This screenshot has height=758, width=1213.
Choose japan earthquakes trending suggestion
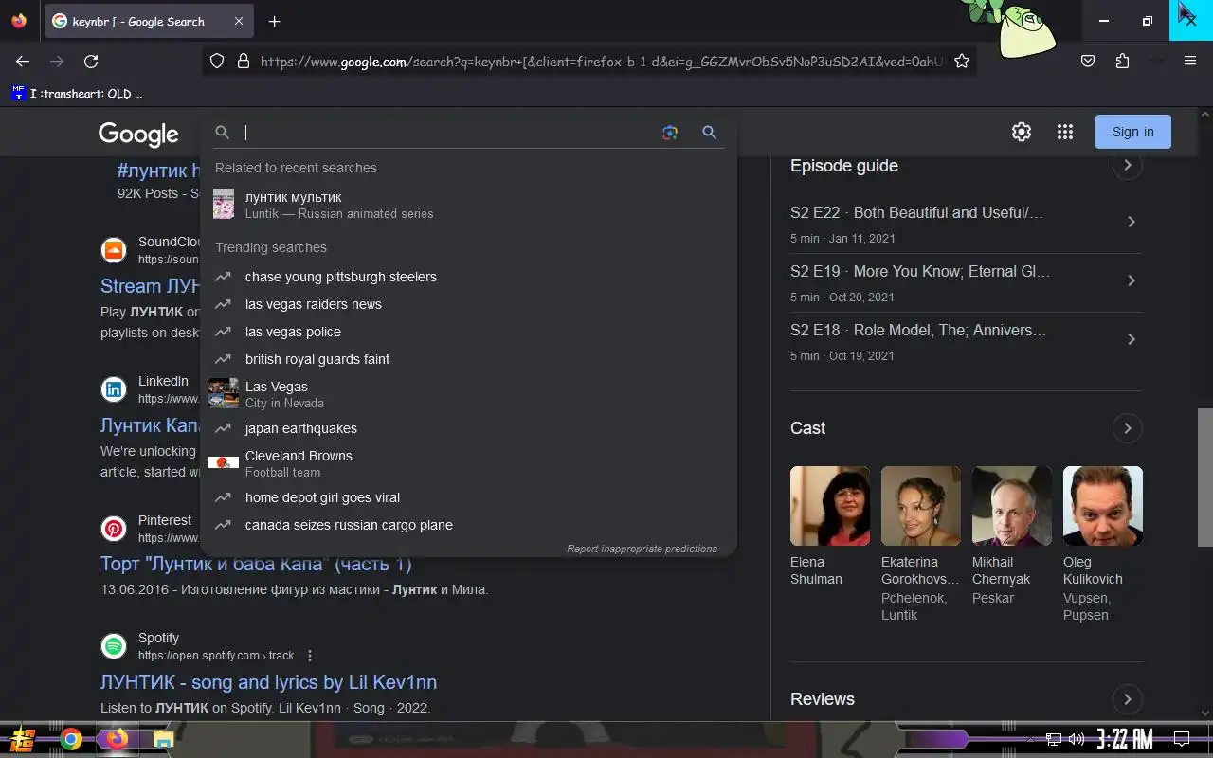468,428
